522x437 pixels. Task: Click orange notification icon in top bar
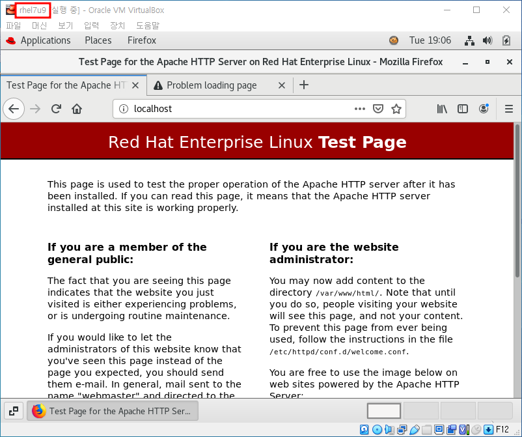click(x=394, y=40)
